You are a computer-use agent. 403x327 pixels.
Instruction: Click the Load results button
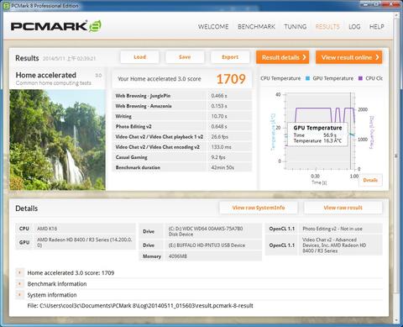click(x=139, y=57)
